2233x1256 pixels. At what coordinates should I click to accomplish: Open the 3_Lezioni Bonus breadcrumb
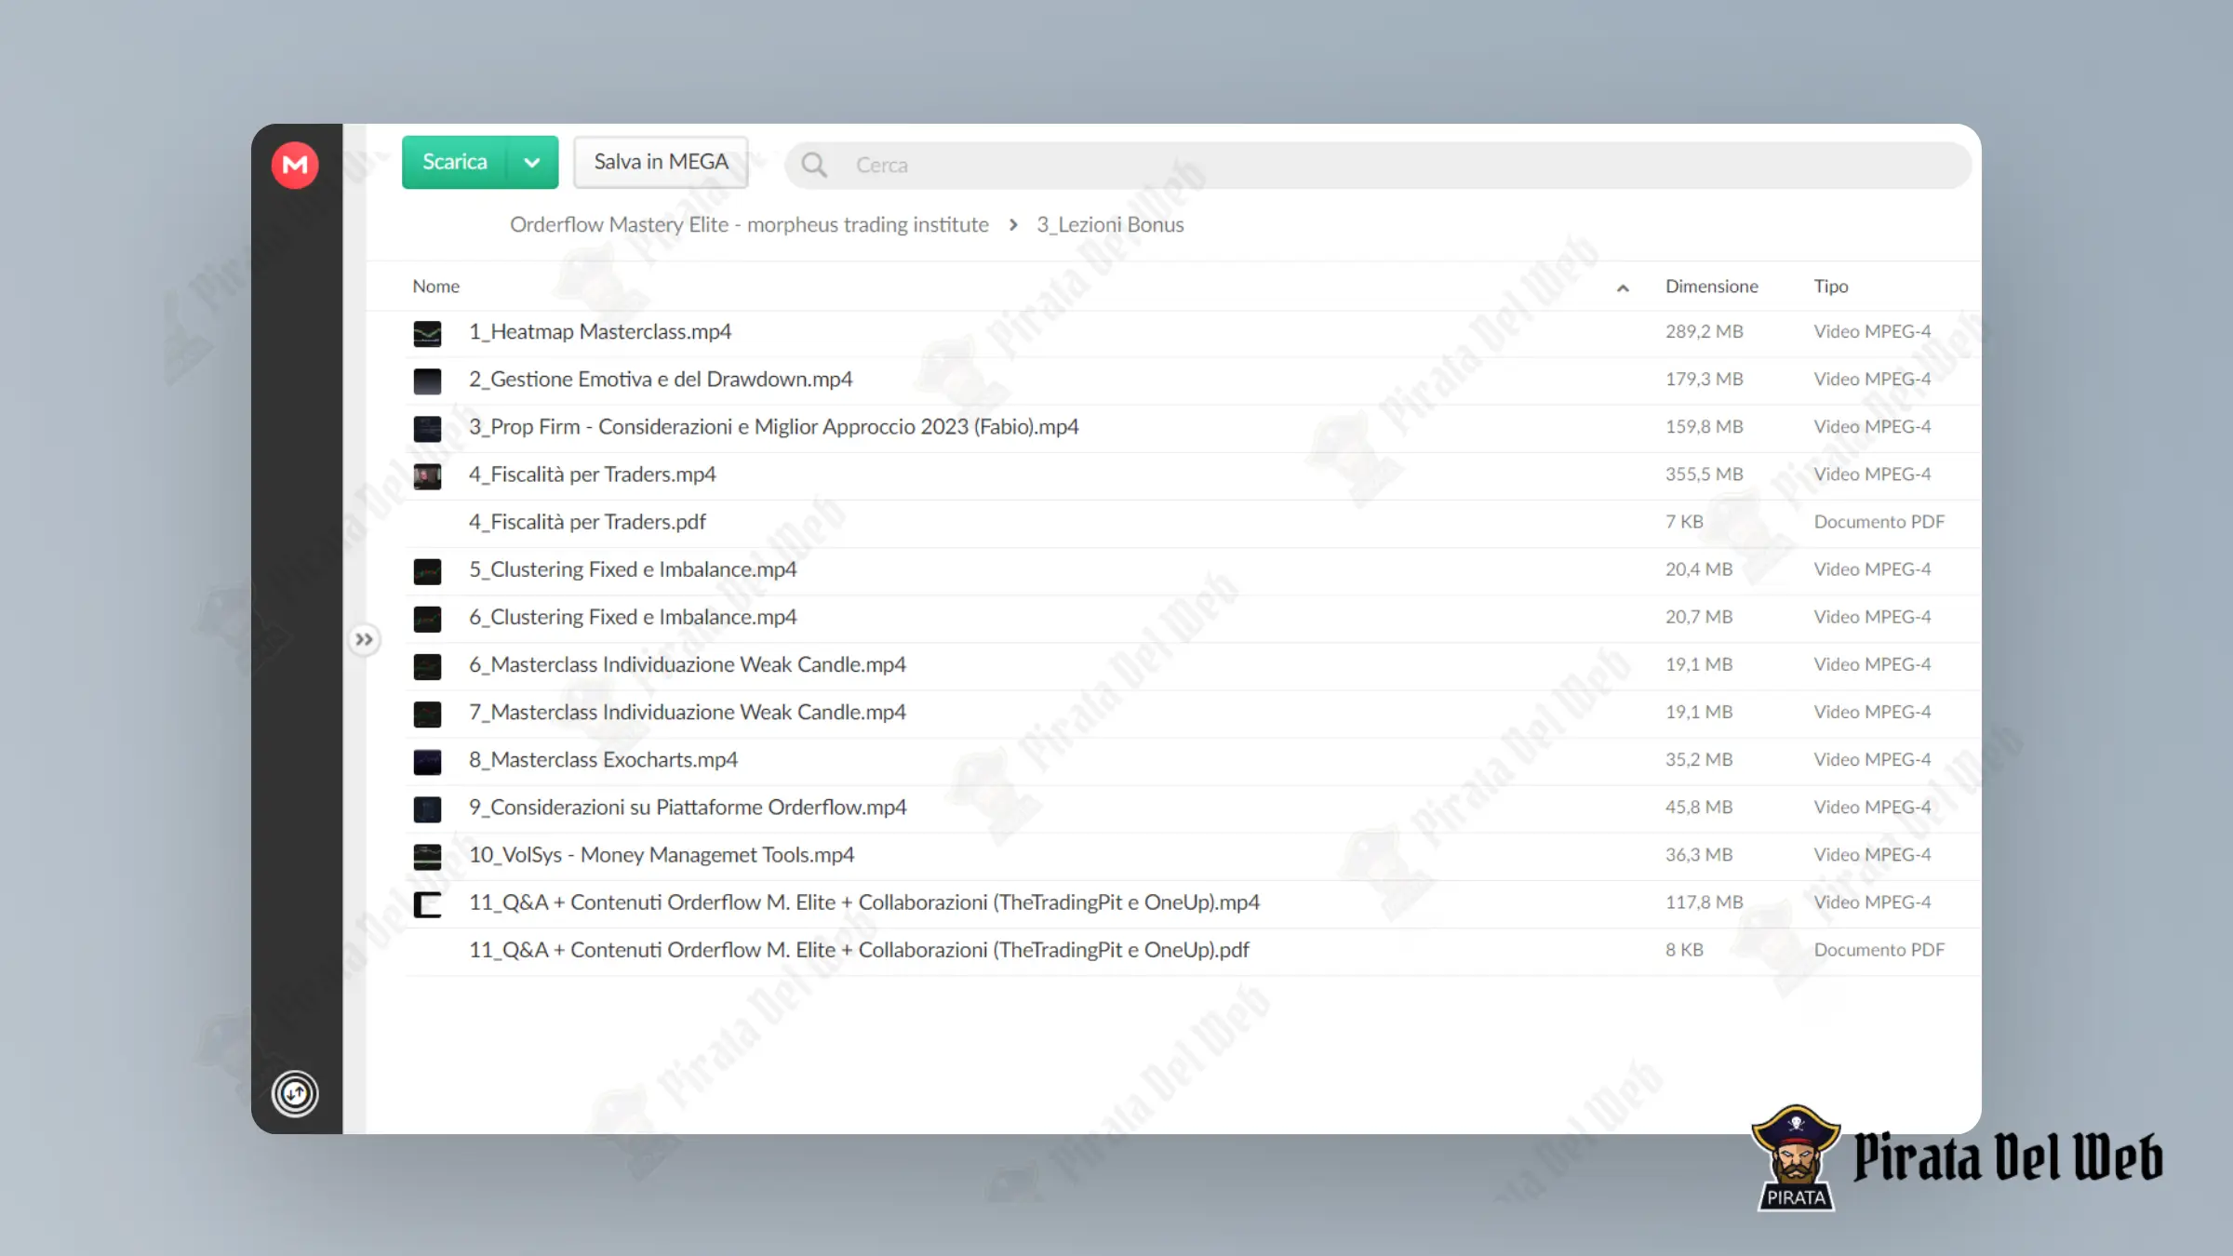(x=1110, y=224)
